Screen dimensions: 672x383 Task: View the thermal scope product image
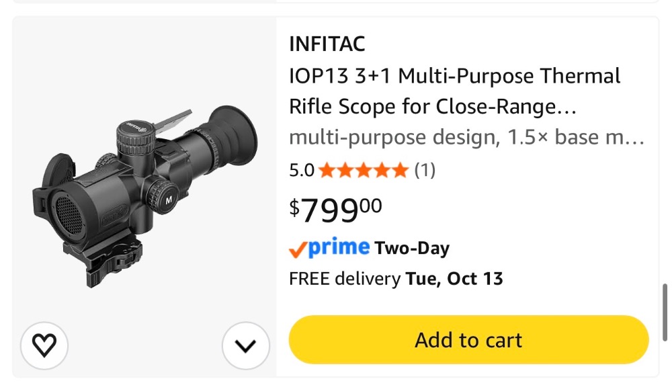coord(145,196)
